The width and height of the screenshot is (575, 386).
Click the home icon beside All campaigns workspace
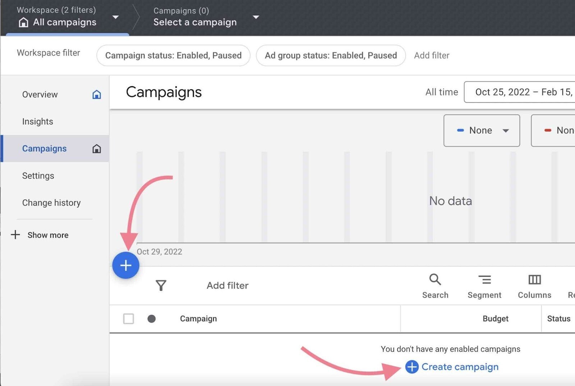click(24, 22)
